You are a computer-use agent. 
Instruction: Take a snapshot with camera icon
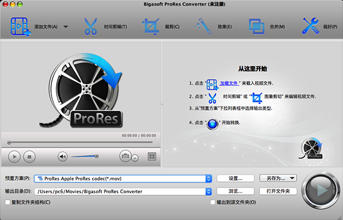[125, 156]
